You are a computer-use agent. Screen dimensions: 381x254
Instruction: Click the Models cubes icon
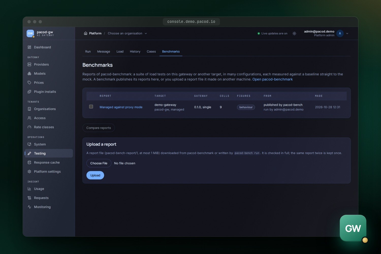29,74
